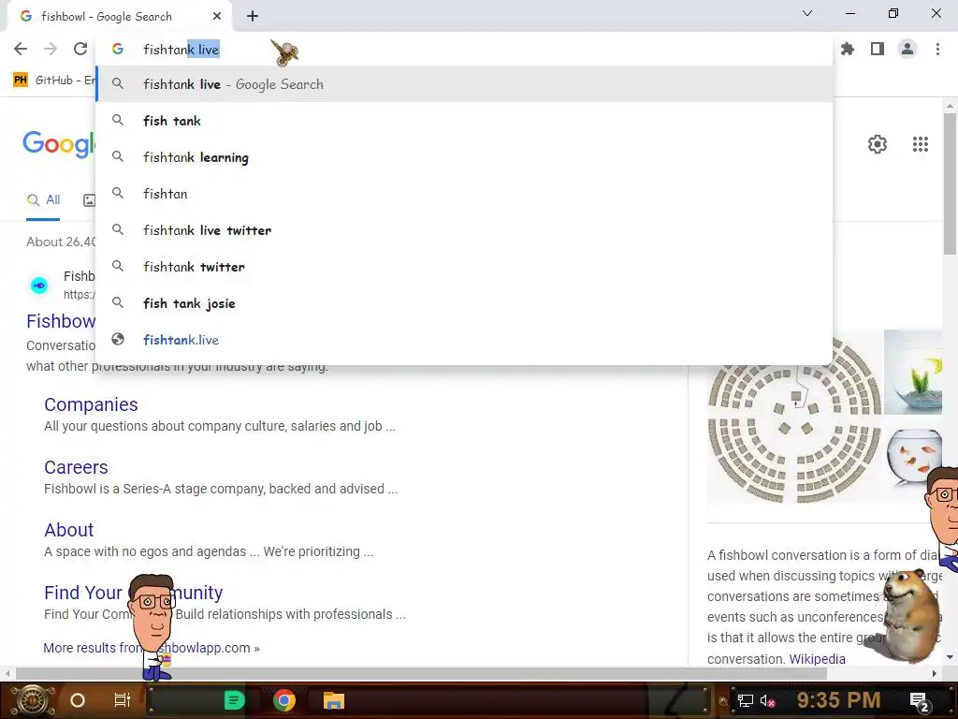This screenshot has width=958, height=719.
Task: Click the Fishbowl site favicon
Action: (x=39, y=286)
